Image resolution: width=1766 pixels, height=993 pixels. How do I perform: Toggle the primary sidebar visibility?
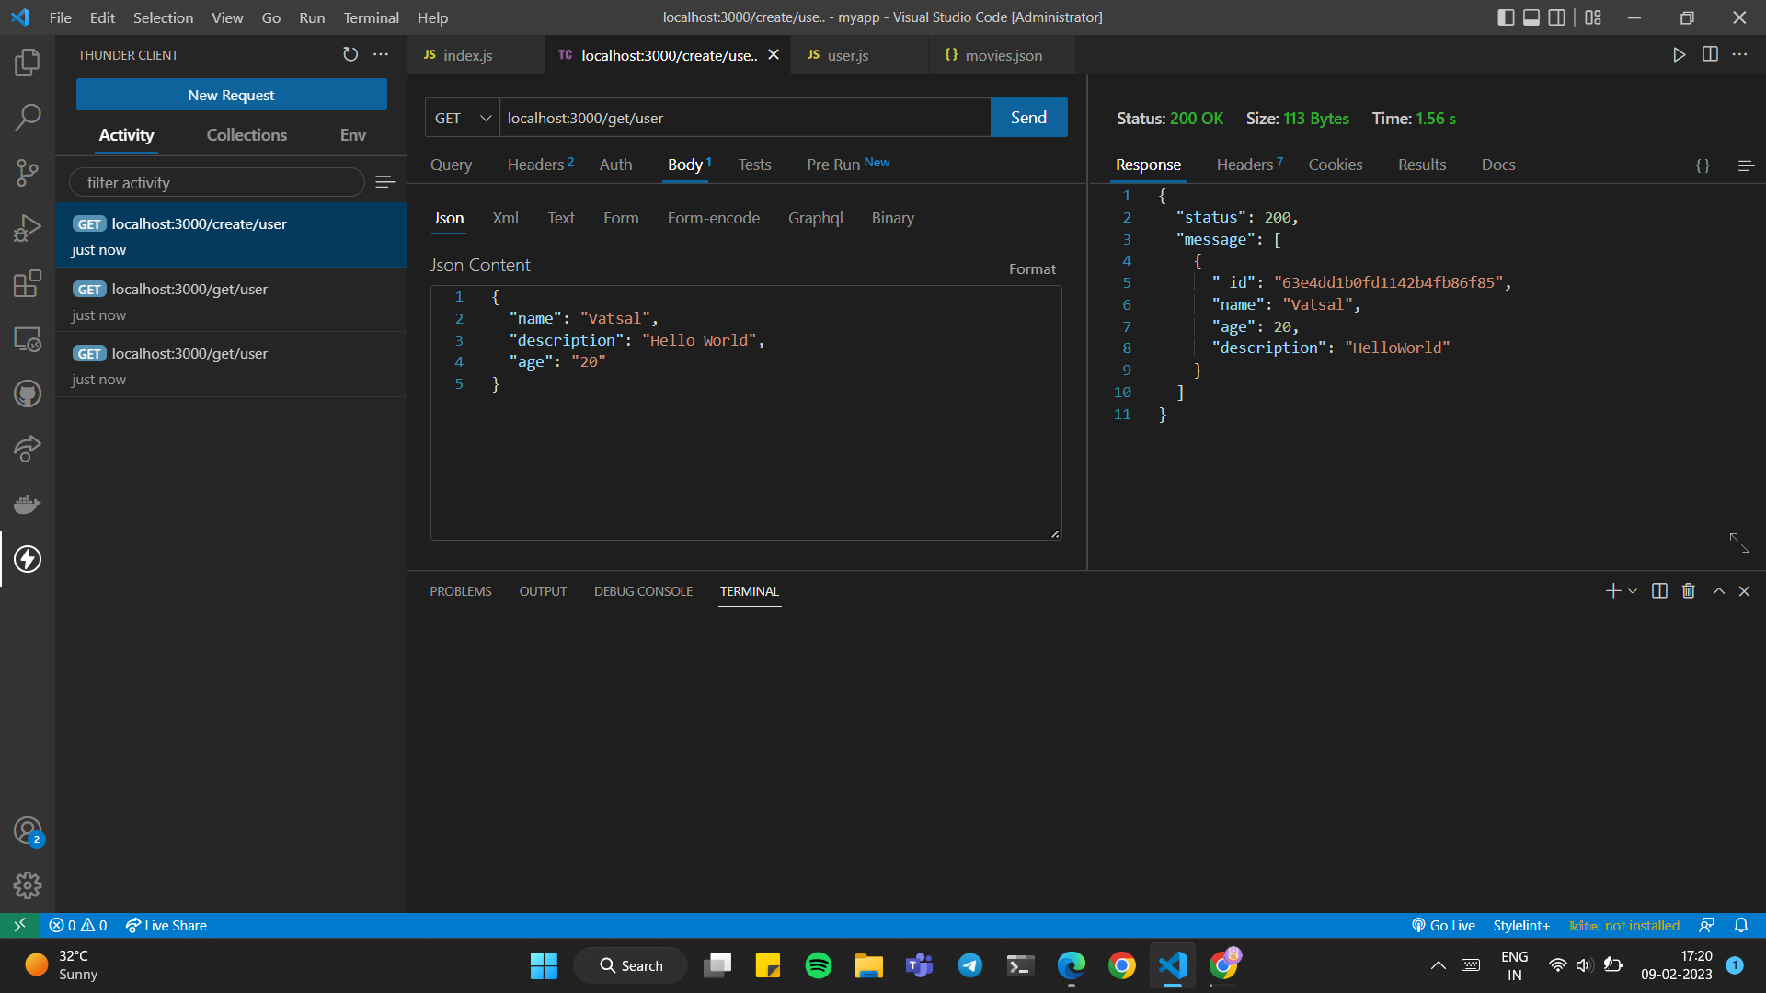pyautogui.click(x=1506, y=17)
